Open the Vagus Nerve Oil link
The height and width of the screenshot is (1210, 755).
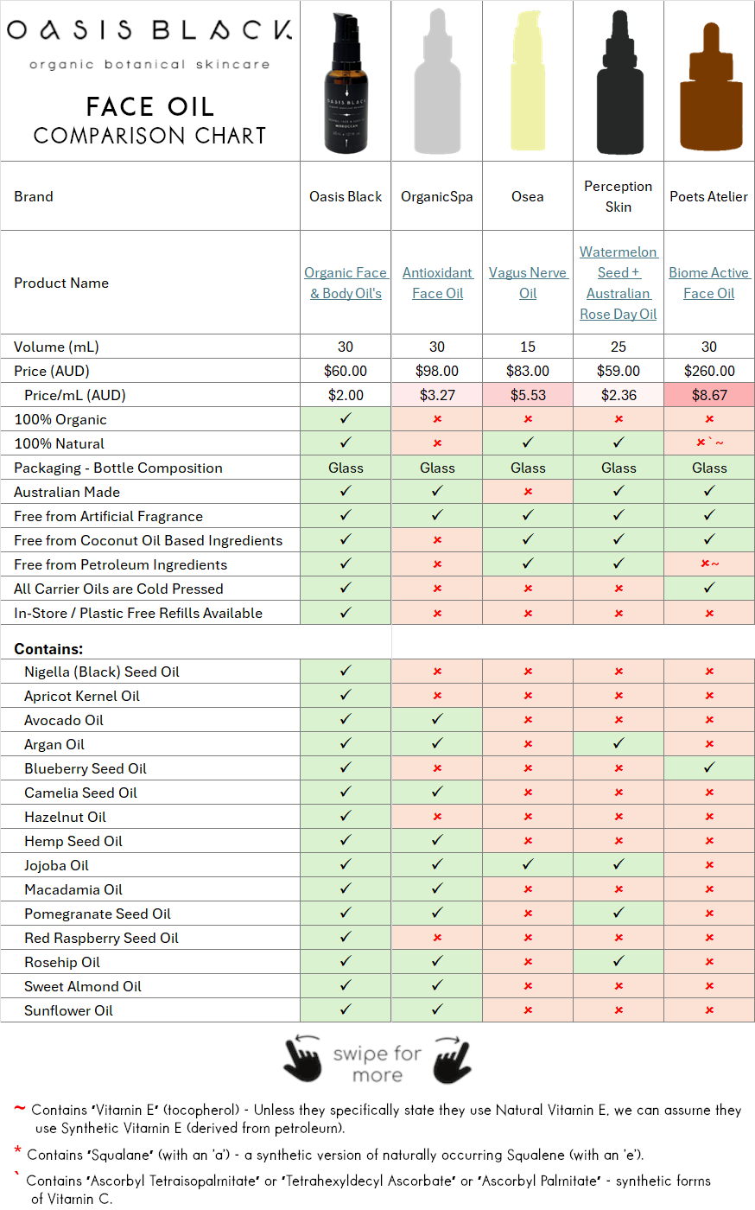point(528,283)
